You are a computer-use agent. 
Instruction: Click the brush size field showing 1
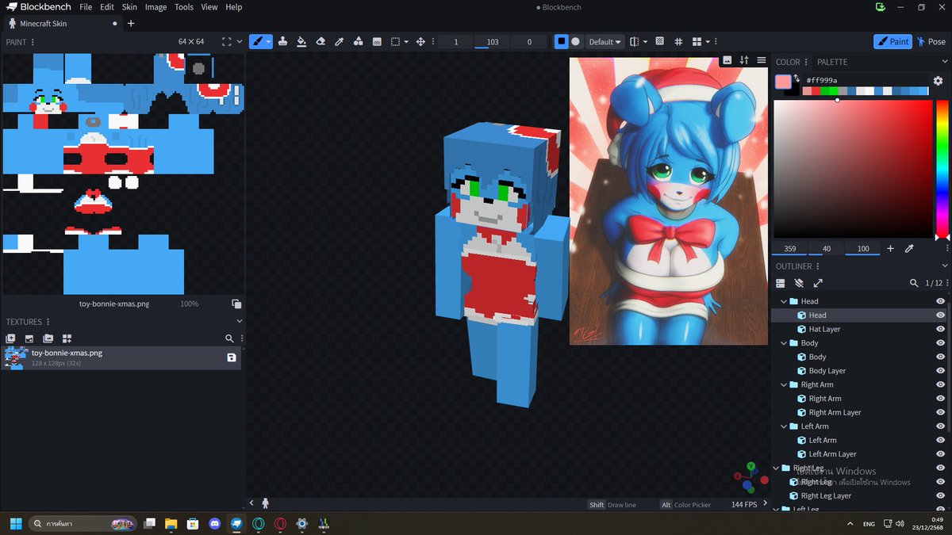click(456, 42)
